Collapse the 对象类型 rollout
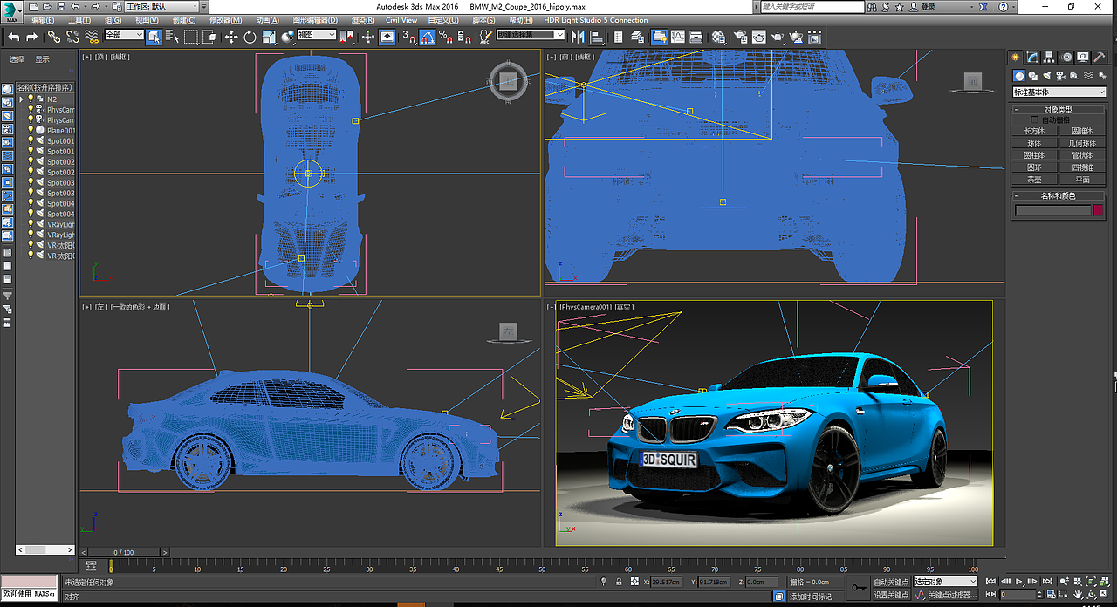Viewport: 1117px width, 607px height. 1058,109
